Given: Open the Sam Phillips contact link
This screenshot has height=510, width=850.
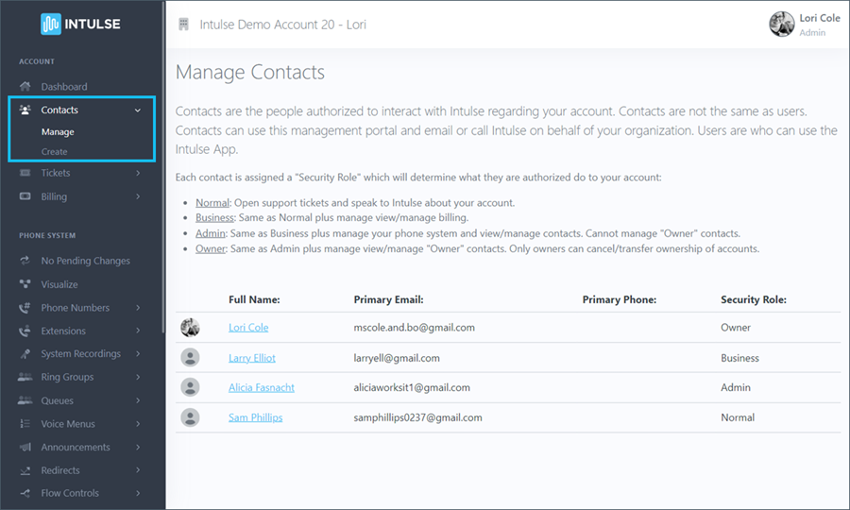Looking at the screenshot, I should click(255, 417).
